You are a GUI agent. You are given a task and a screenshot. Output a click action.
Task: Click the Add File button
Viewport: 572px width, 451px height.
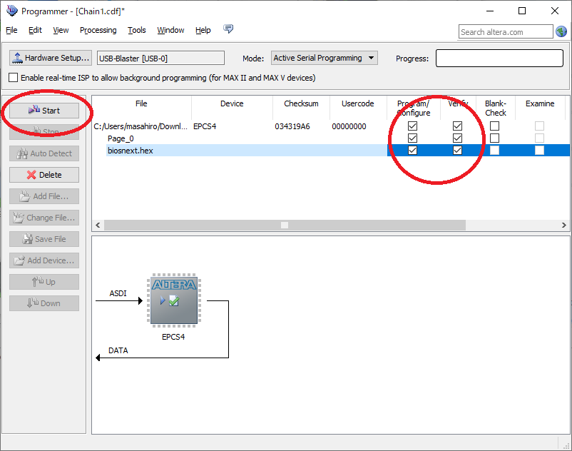coord(44,196)
